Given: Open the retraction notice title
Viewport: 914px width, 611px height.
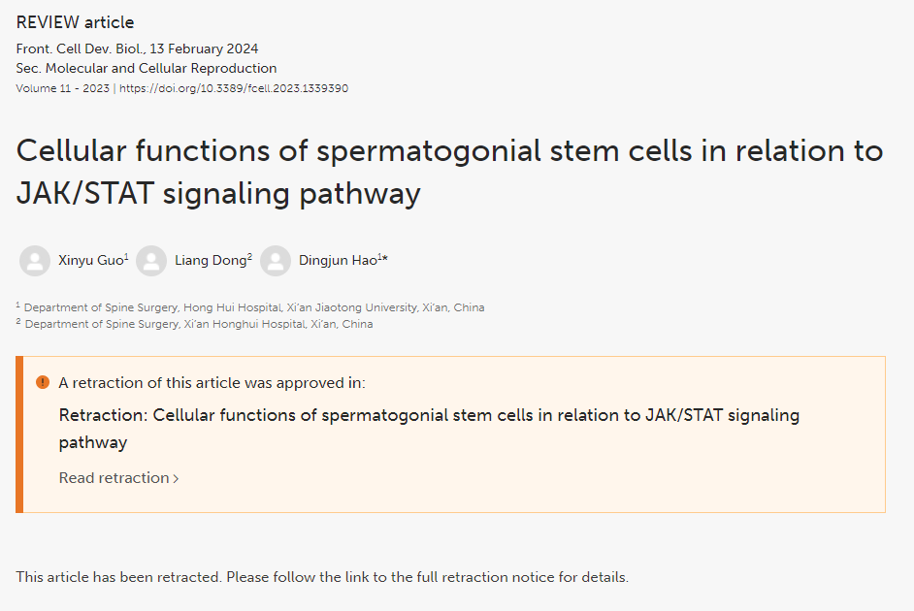Looking at the screenshot, I should (429, 429).
